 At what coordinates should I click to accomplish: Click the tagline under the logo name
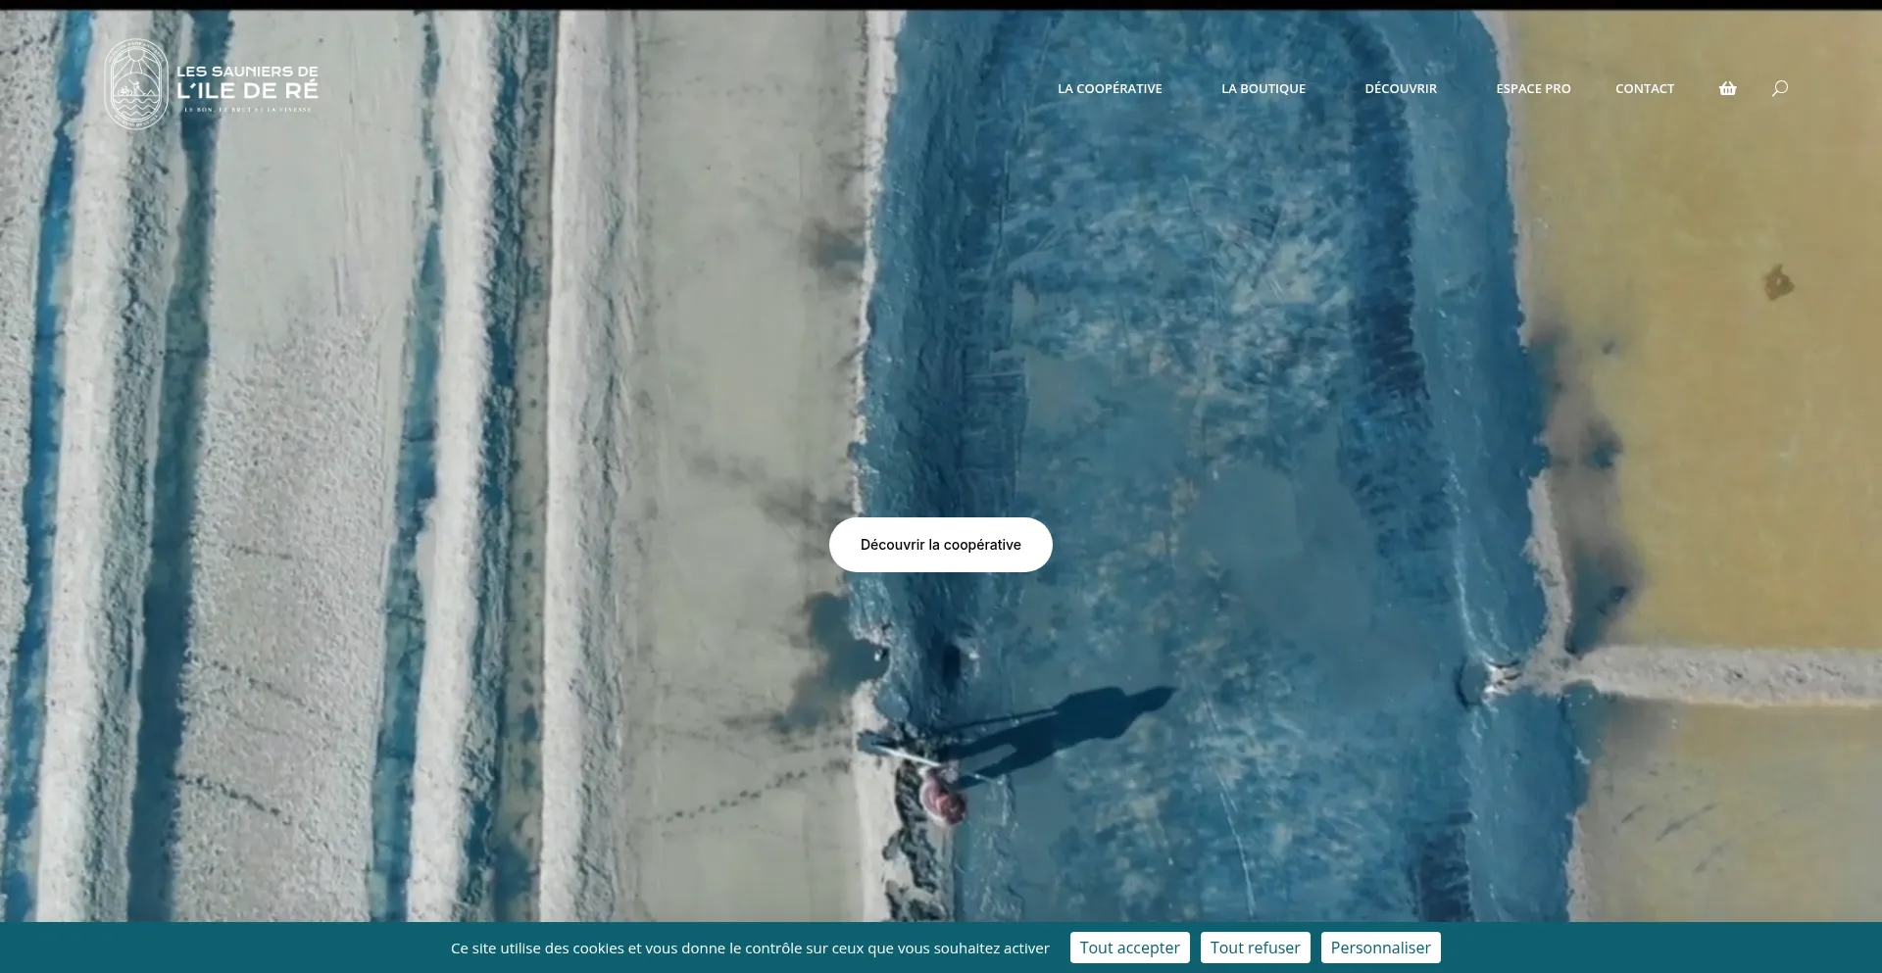click(247, 110)
